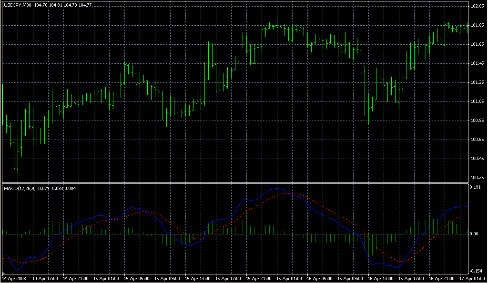Click the 17 Apr 01:00 time label
488x283 pixels.
tap(473, 278)
